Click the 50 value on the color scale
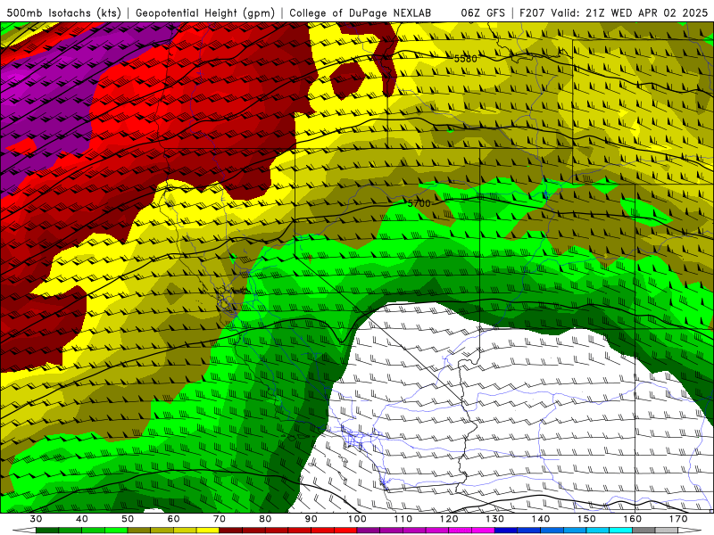Image resolution: width=714 pixels, height=535 pixels. (x=128, y=519)
